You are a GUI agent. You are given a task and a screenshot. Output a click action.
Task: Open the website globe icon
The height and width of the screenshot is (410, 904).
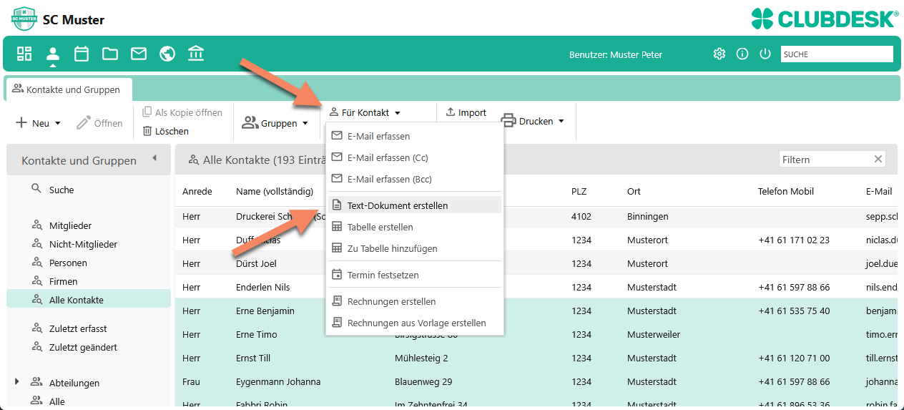click(167, 54)
